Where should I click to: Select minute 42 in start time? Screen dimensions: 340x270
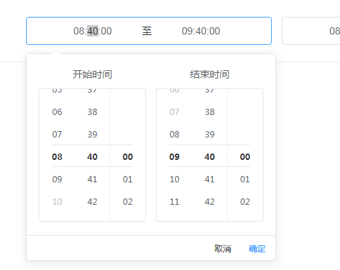point(92,202)
